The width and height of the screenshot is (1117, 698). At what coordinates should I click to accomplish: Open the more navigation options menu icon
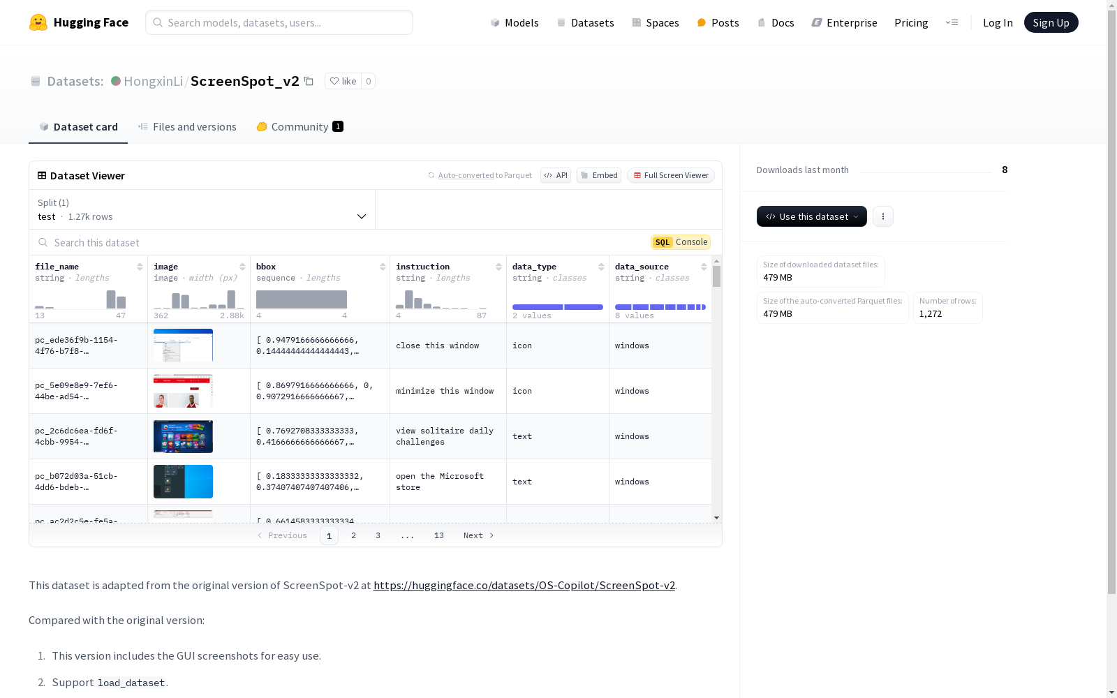pyautogui.click(x=952, y=22)
